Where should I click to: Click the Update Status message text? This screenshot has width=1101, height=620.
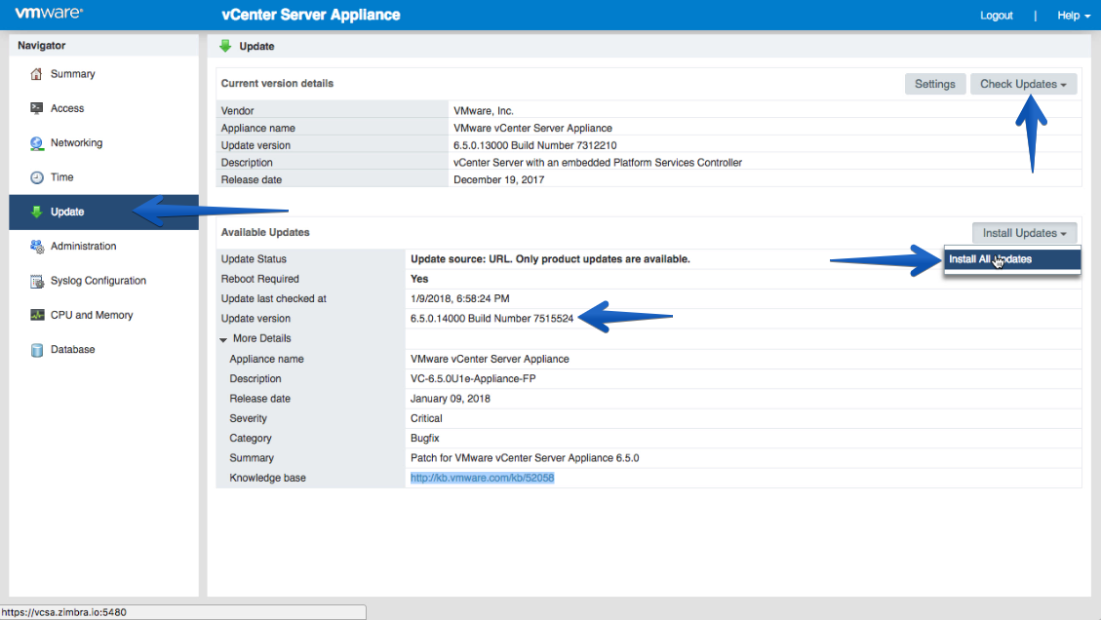tap(550, 259)
